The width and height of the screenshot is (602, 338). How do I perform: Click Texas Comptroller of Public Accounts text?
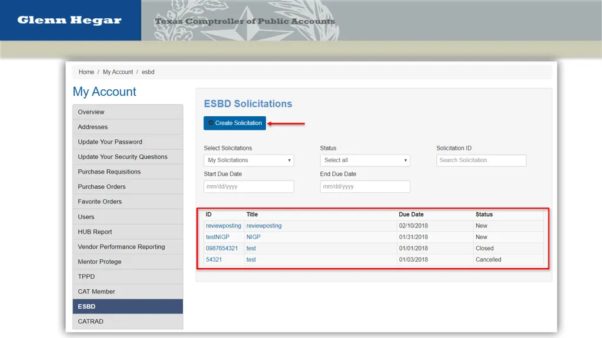coord(245,21)
